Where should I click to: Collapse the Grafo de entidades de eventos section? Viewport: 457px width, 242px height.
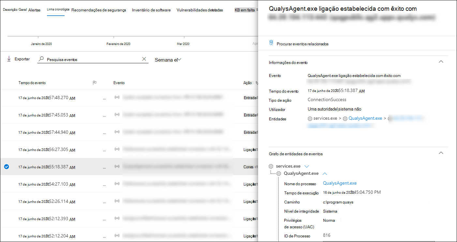pos(441,153)
